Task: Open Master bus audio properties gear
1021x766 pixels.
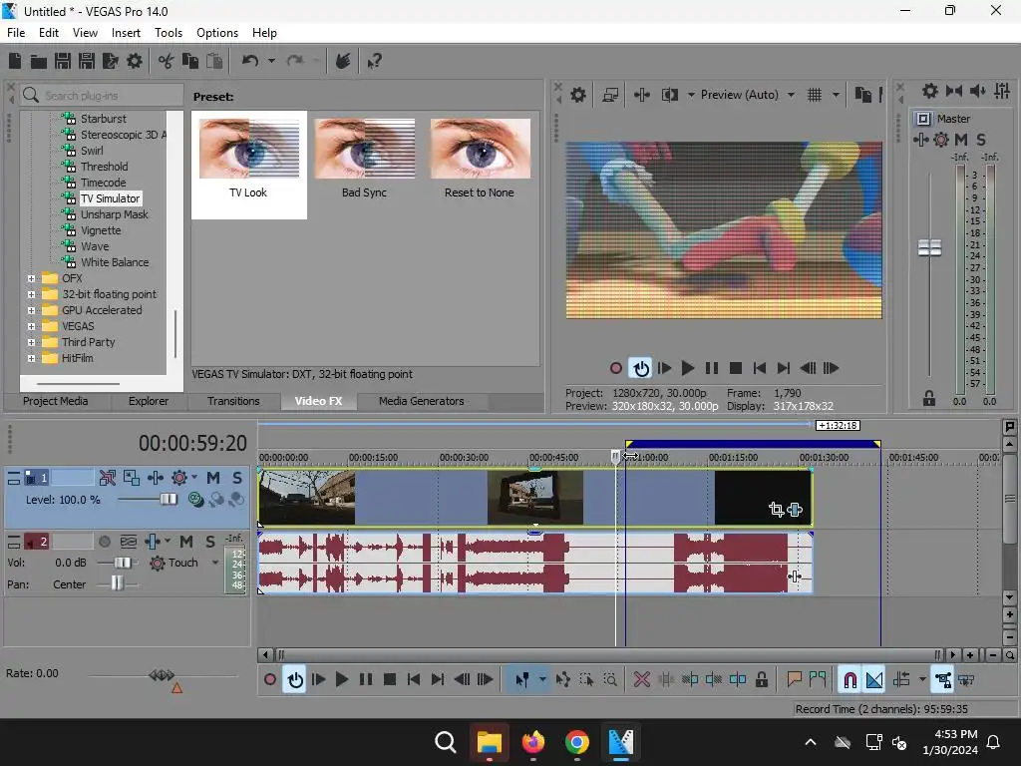Action: point(941,140)
